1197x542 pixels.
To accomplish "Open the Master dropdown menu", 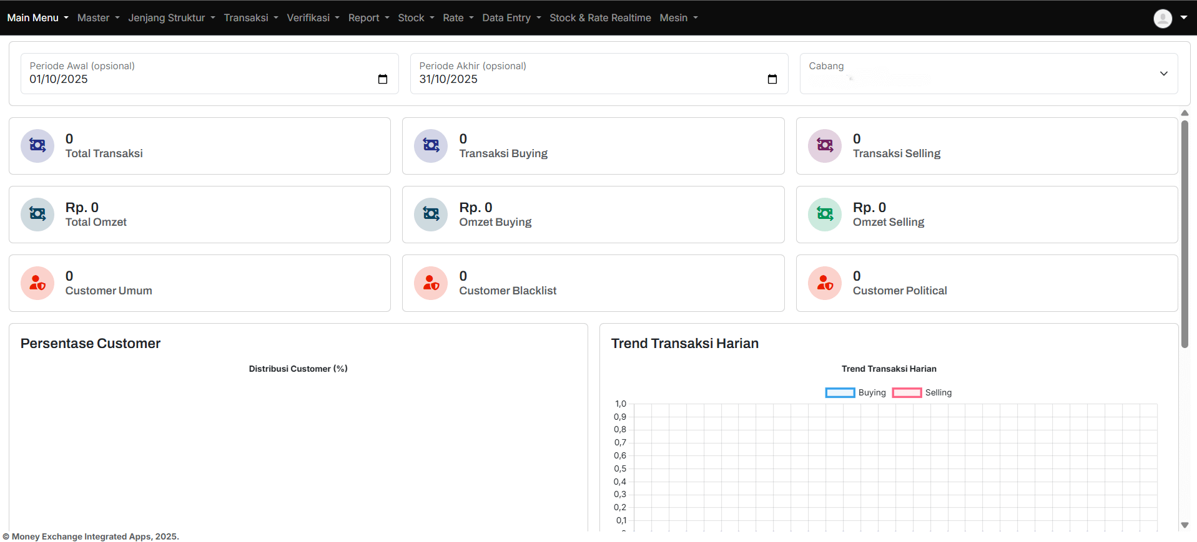I will (x=98, y=18).
